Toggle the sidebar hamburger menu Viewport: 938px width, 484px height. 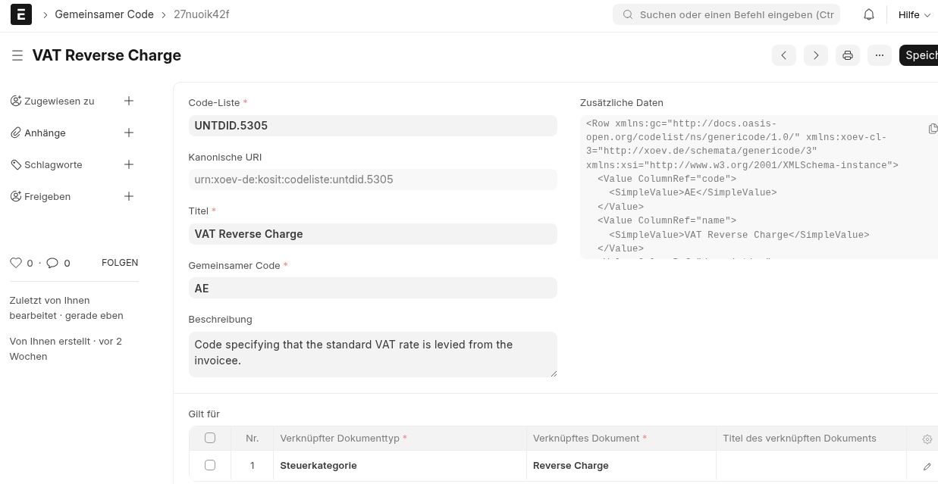pyautogui.click(x=17, y=55)
